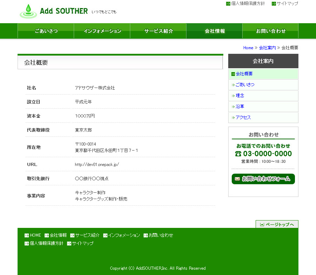316x275 pixels.
Task: Click the footer インフォメーション link
Action: 124,235
